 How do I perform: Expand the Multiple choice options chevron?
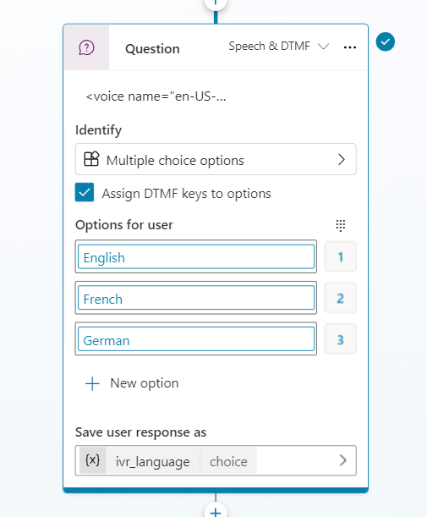pos(342,160)
